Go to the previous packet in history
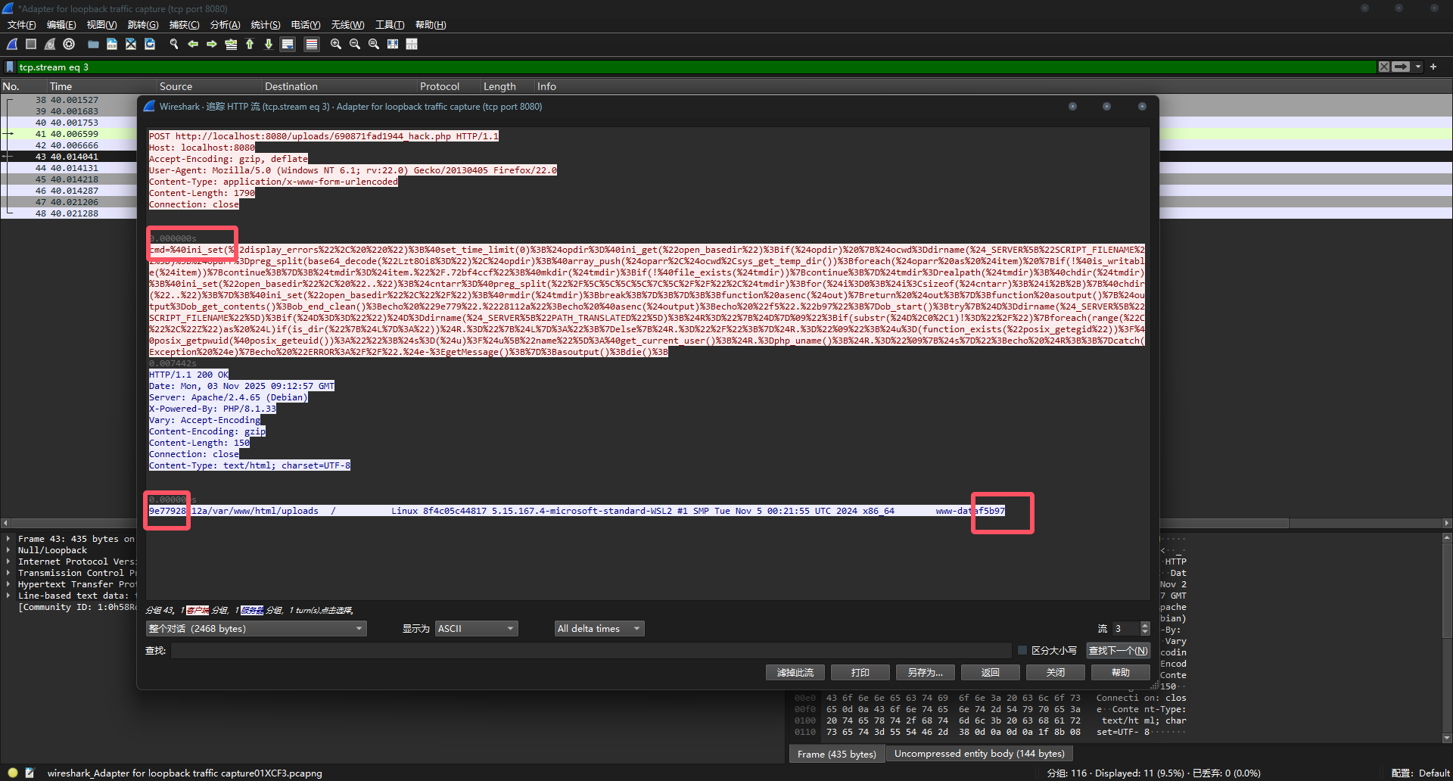This screenshot has width=1453, height=781. point(193,45)
